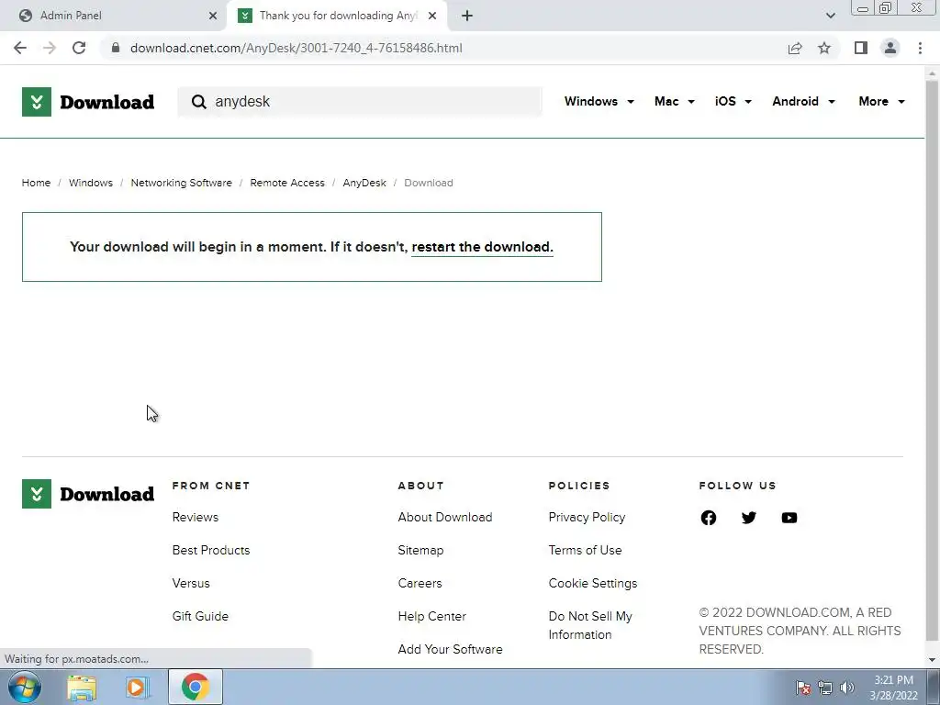
Task: Open Reviews footer link
Action: pyautogui.click(x=196, y=518)
